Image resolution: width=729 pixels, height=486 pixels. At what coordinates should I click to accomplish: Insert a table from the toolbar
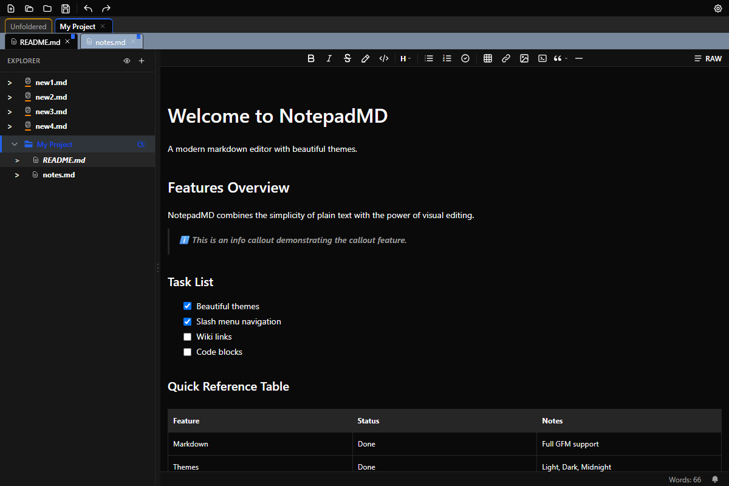[x=487, y=58]
